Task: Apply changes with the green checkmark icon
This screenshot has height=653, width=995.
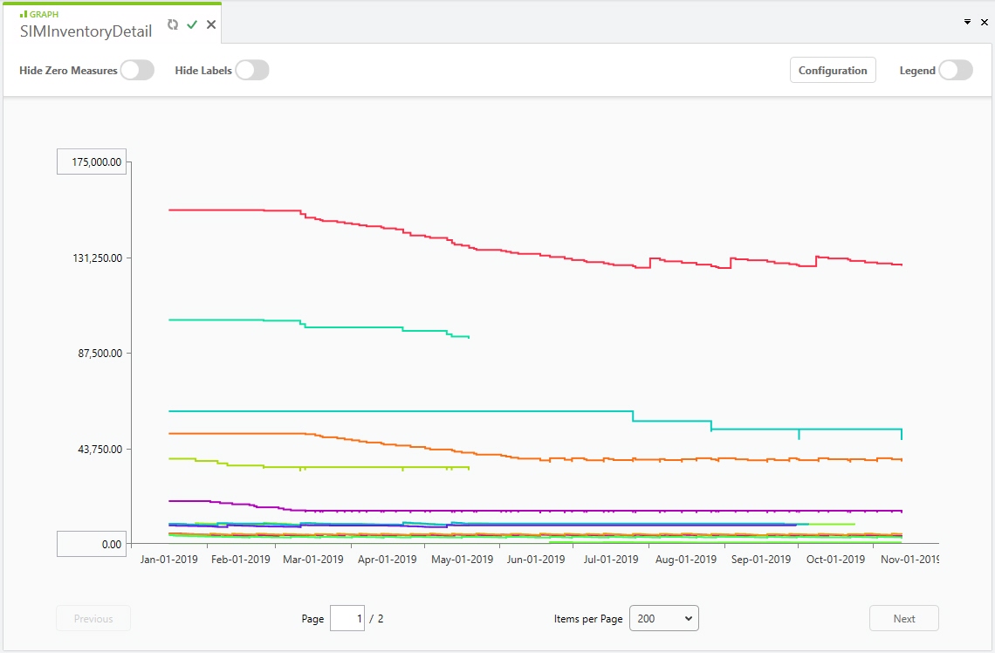Action: [x=192, y=24]
